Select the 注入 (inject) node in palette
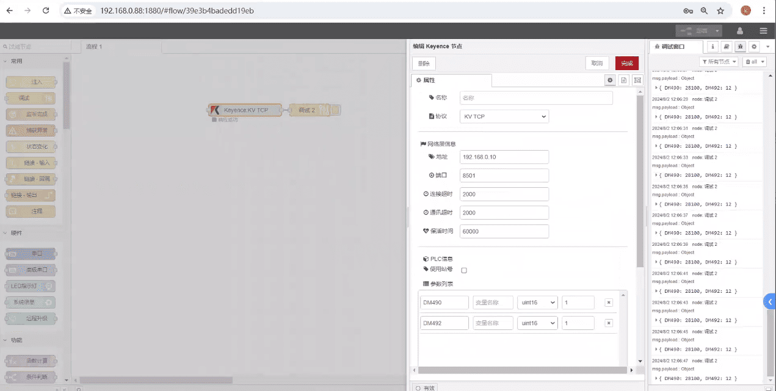This screenshot has width=776, height=391. point(30,82)
